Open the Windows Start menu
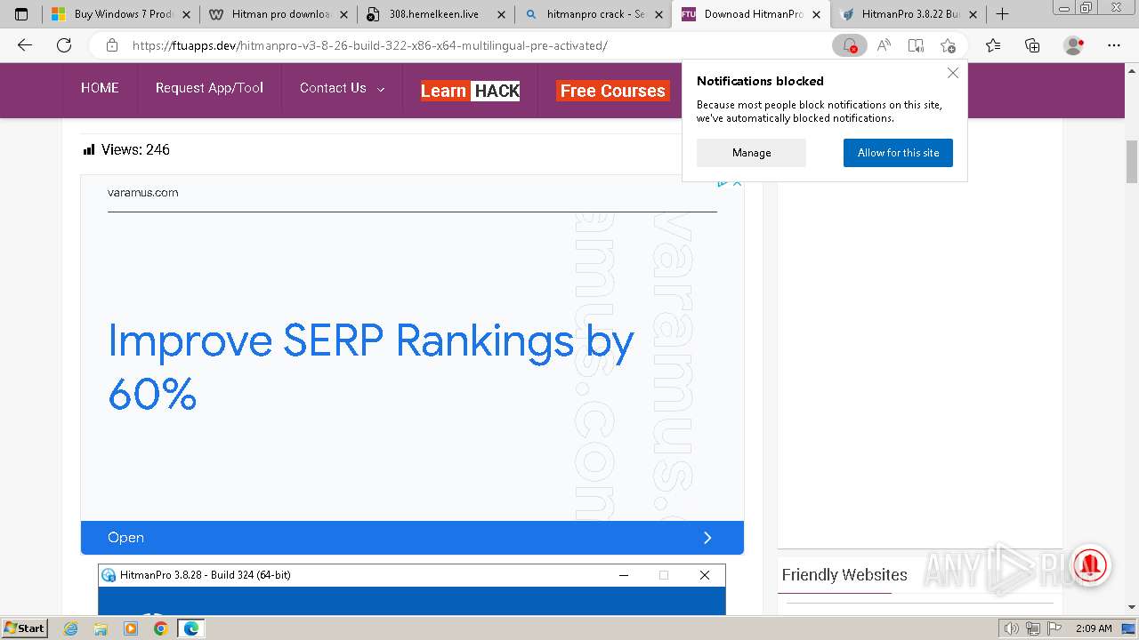The height and width of the screenshot is (640, 1139). [x=25, y=628]
